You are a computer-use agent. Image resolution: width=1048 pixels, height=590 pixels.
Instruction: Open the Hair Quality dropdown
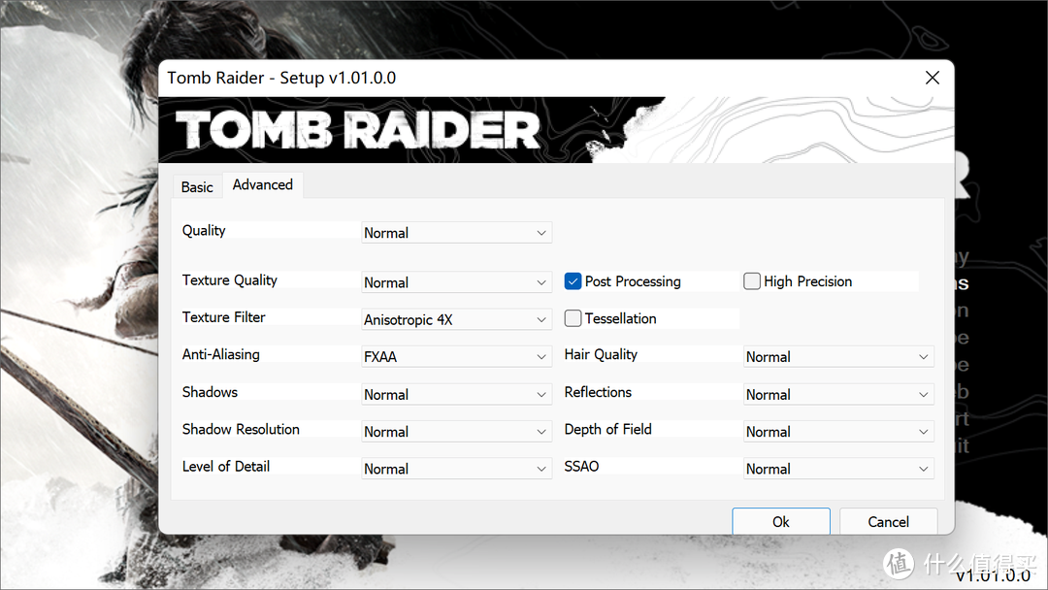(838, 357)
